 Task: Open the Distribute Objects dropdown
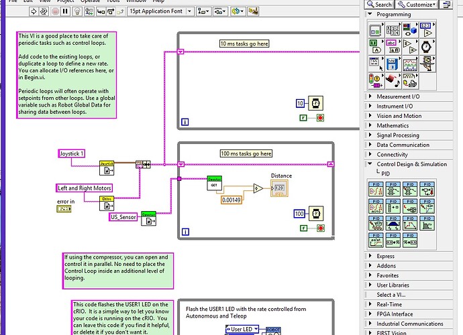pyautogui.click(x=220, y=11)
